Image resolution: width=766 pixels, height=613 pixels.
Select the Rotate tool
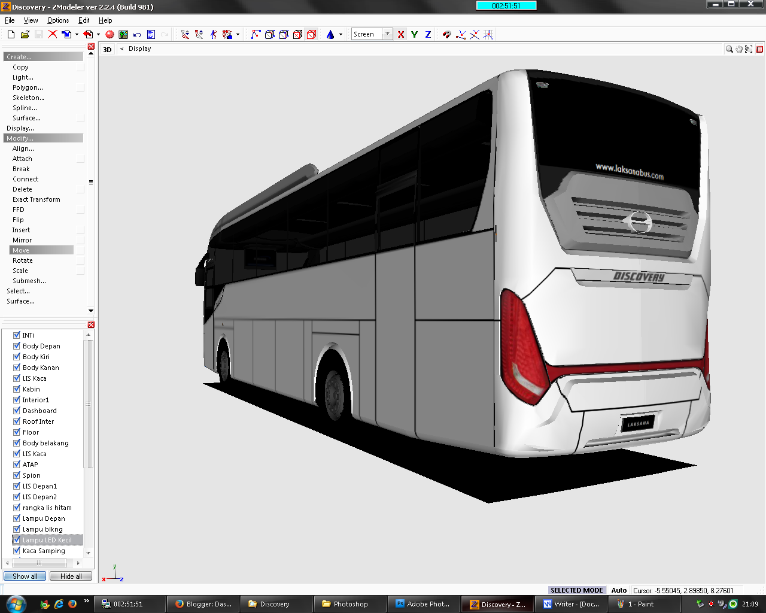(23, 260)
